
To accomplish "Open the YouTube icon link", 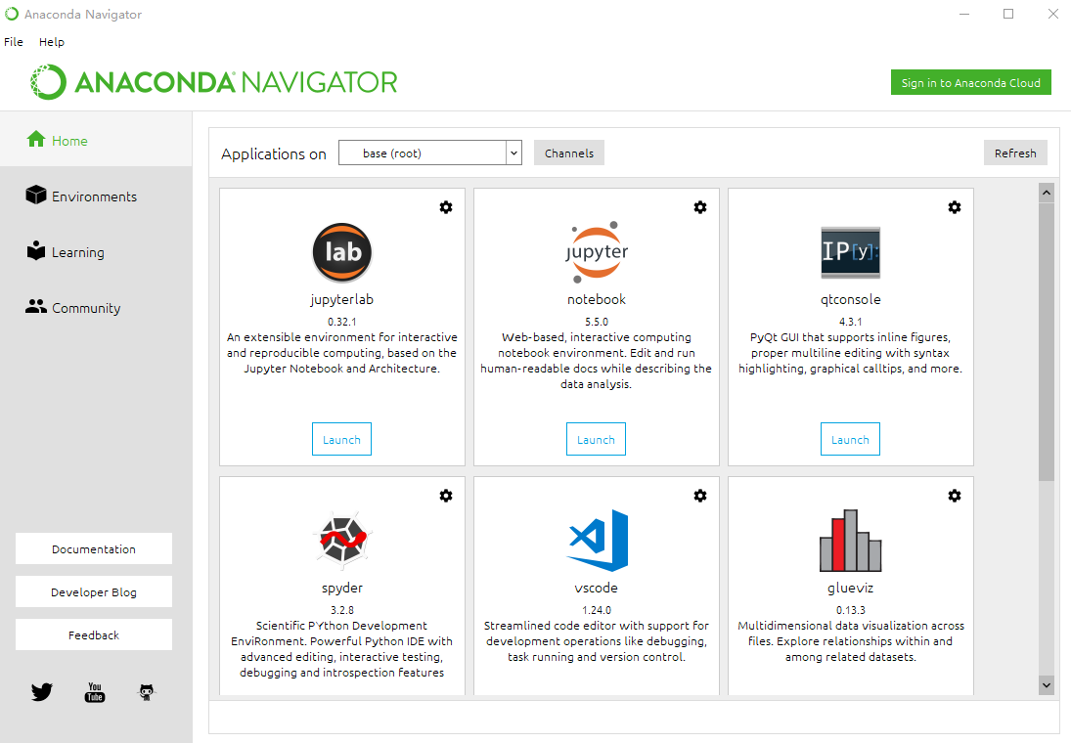I will pyautogui.click(x=95, y=692).
